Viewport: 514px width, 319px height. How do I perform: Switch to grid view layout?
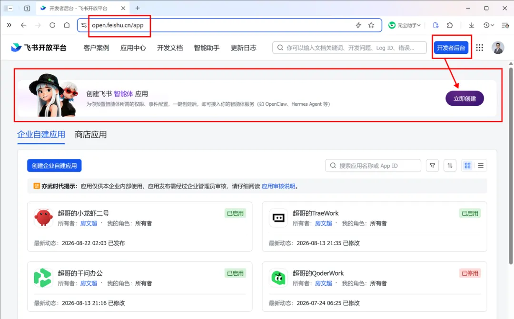tap(467, 166)
